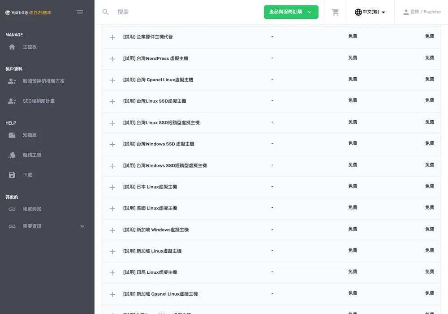Screen dimensions: 448x314
Task: Expand the 重要資訊 submenu chevron
Action: [x=82, y=226]
